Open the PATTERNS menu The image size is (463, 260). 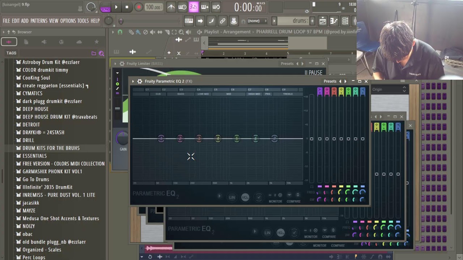39,21
